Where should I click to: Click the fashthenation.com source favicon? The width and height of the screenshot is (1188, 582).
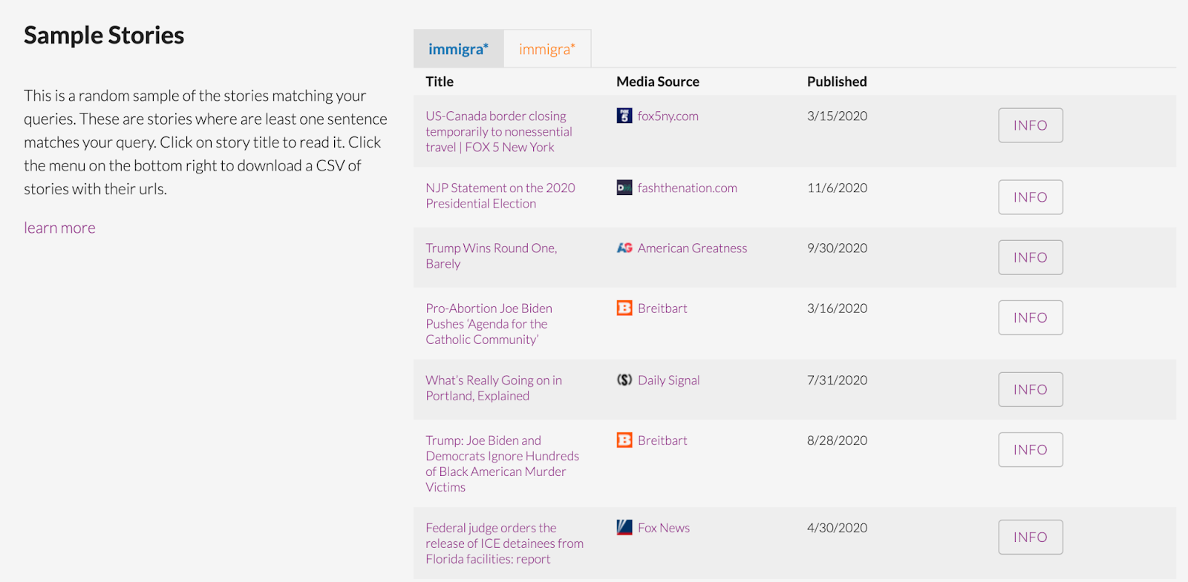[624, 188]
